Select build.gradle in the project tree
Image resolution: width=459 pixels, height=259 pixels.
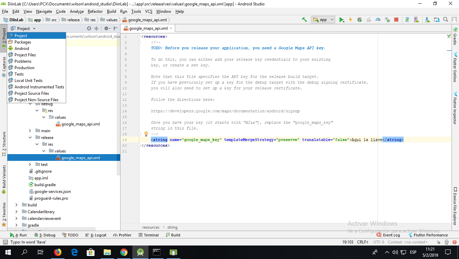pos(43,185)
